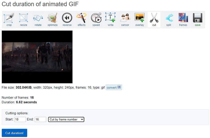This screenshot has height=138, width=210.
Task: Click the optimize gear icon
Action: 52,19
